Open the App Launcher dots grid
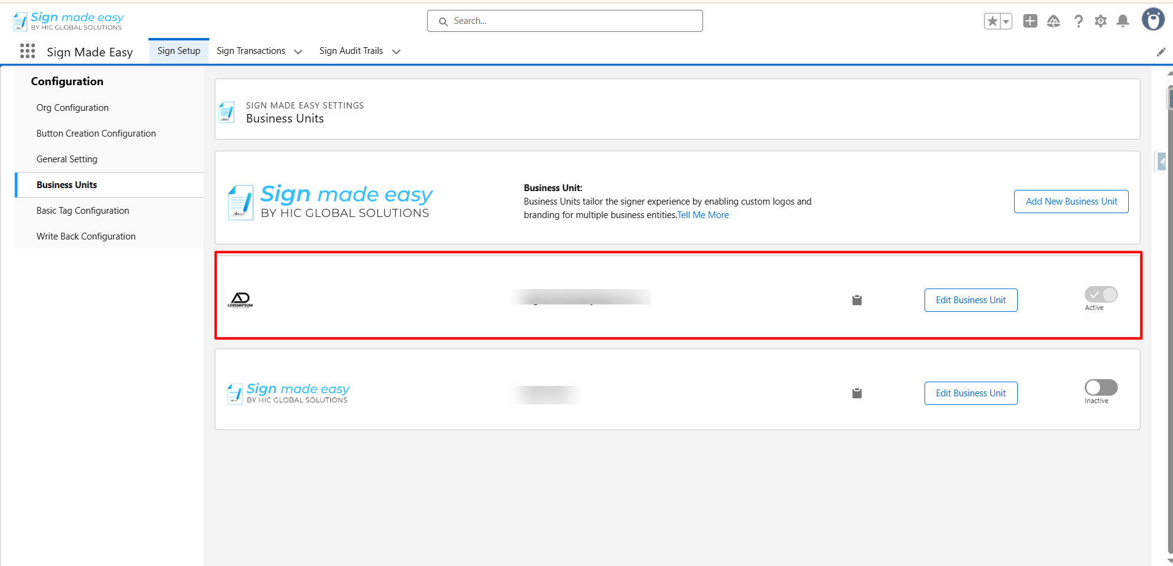Viewport: 1173px width, 566px height. tap(28, 51)
